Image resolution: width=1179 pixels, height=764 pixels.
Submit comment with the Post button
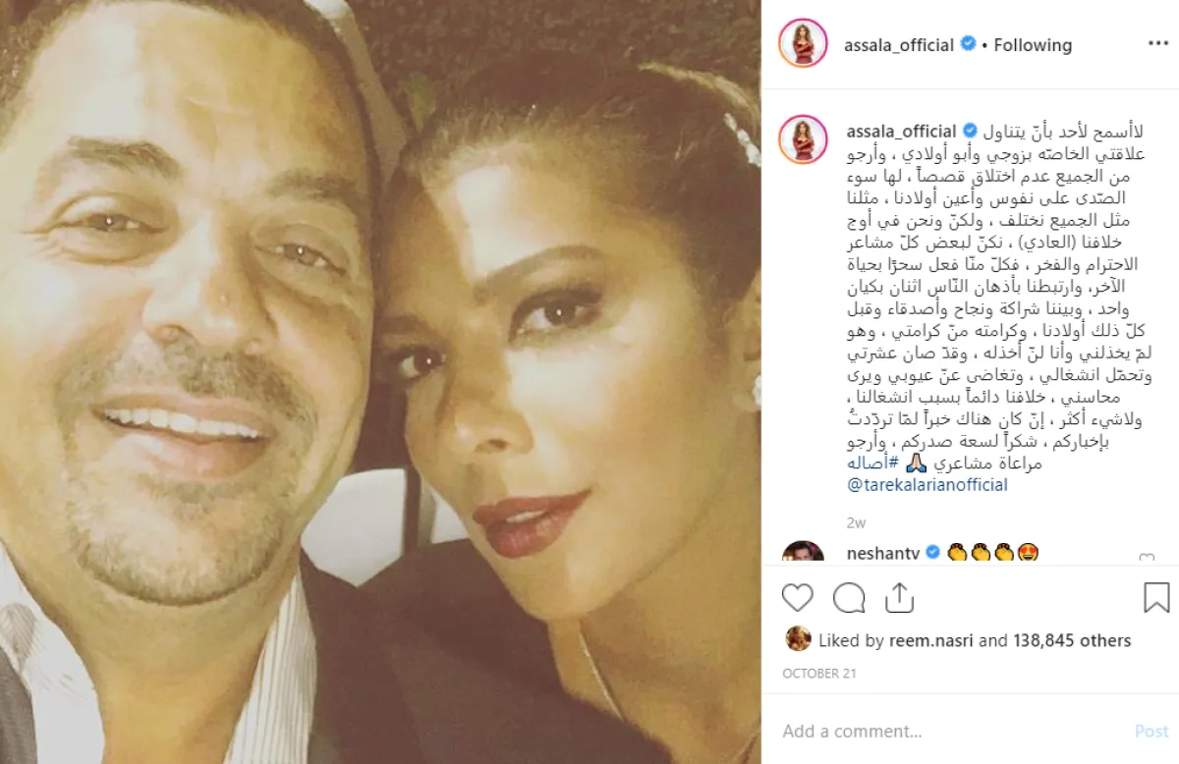point(1151,732)
